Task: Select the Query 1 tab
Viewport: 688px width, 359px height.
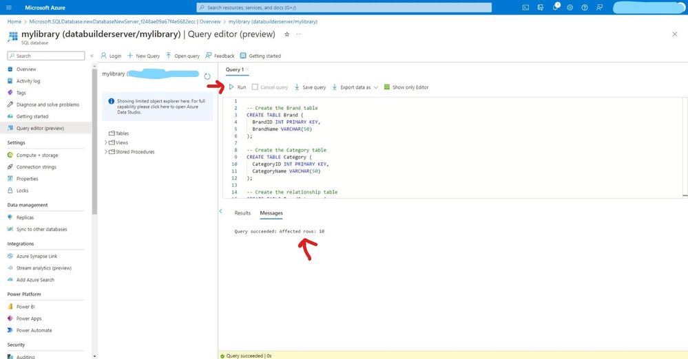Action: tap(234, 69)
